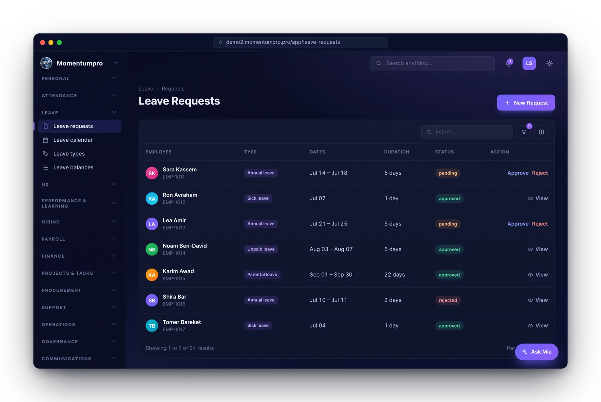Image resolution: width=601 pixels, height=402 pixels.
Task: Click the Unpaid leave type badge
Action: click(x=261, y=249)
